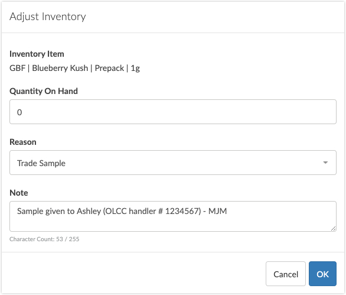Click the handler number 1234567 in the note
This screenshot has height=295, width=346.
pos(182,211)
